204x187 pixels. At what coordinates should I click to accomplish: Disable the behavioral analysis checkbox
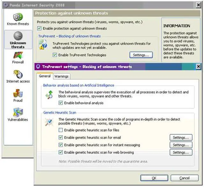coord(61,103)
